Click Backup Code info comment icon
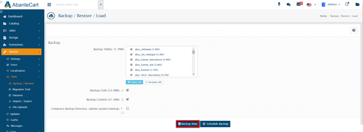This screenshot has width=363, height=132. point(123,91)
